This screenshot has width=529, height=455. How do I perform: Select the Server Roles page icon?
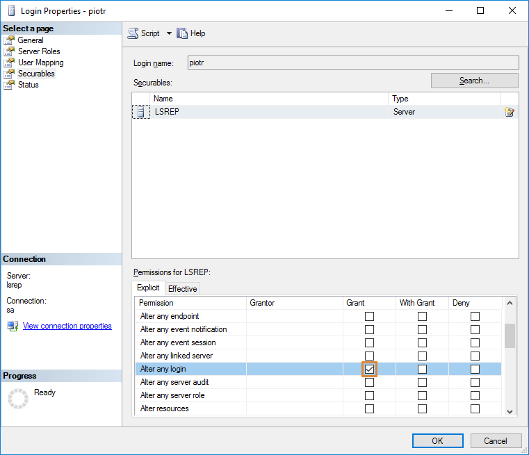tap(9, 51)
